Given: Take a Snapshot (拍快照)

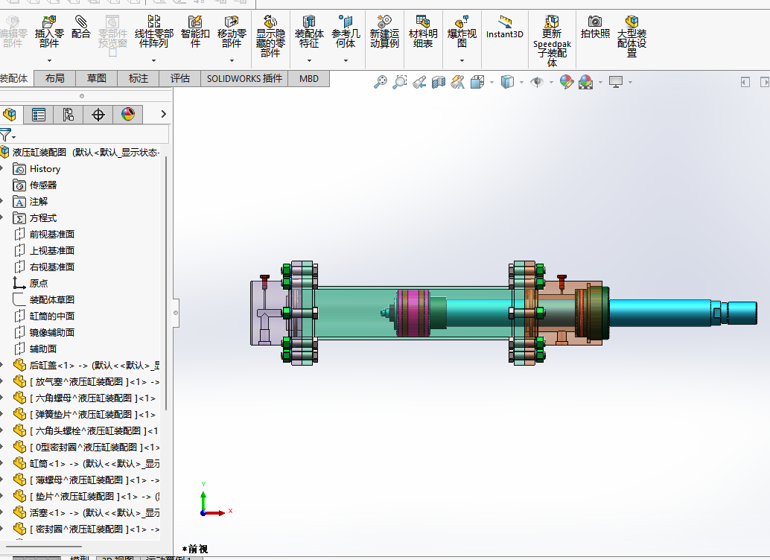Looking at the screenshot, I should click(x=595, y=28).
